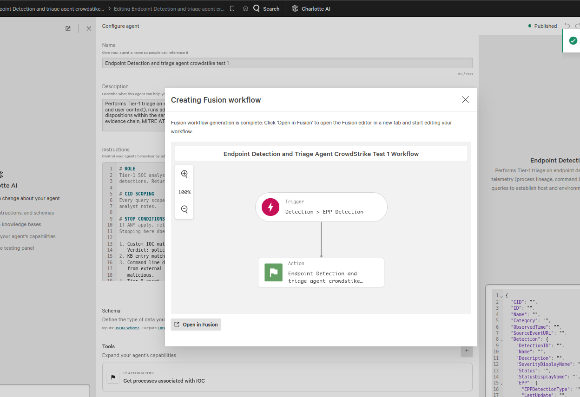
Task: Click the '# CID SCOPING' instruction line
Action: [x=137, y=194]
